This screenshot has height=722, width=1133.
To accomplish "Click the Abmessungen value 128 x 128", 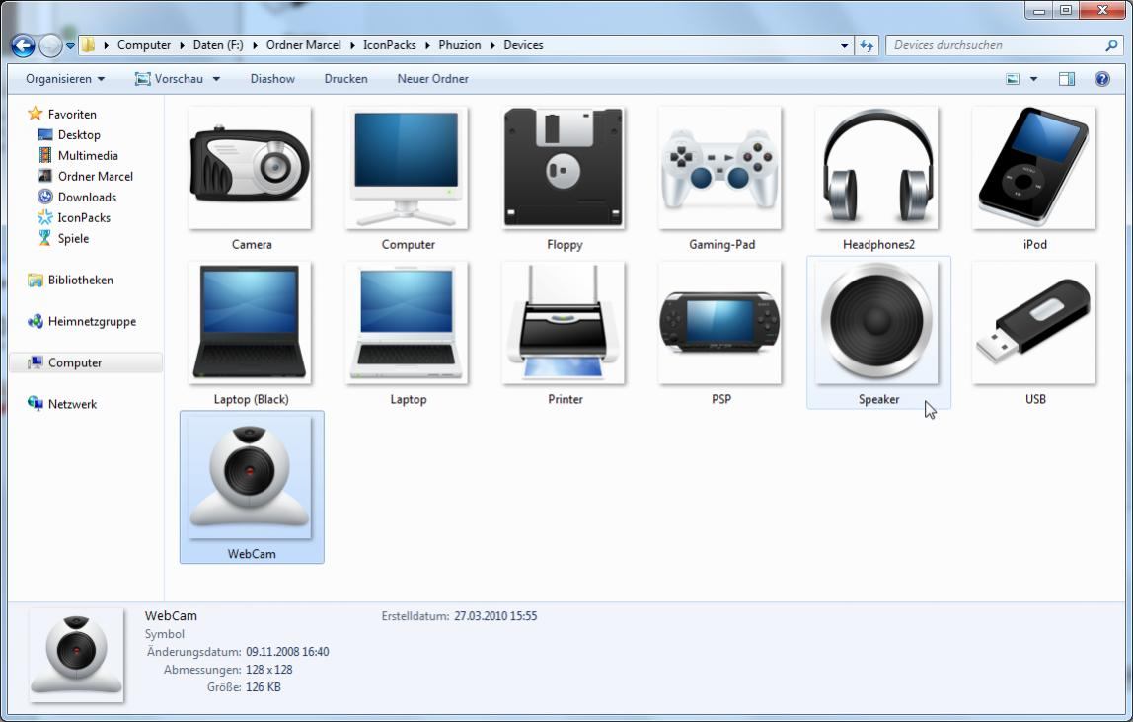I will click(x=268, y=670).
